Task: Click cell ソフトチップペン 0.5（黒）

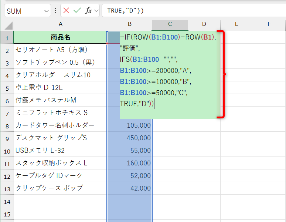Action: [60, 63]
